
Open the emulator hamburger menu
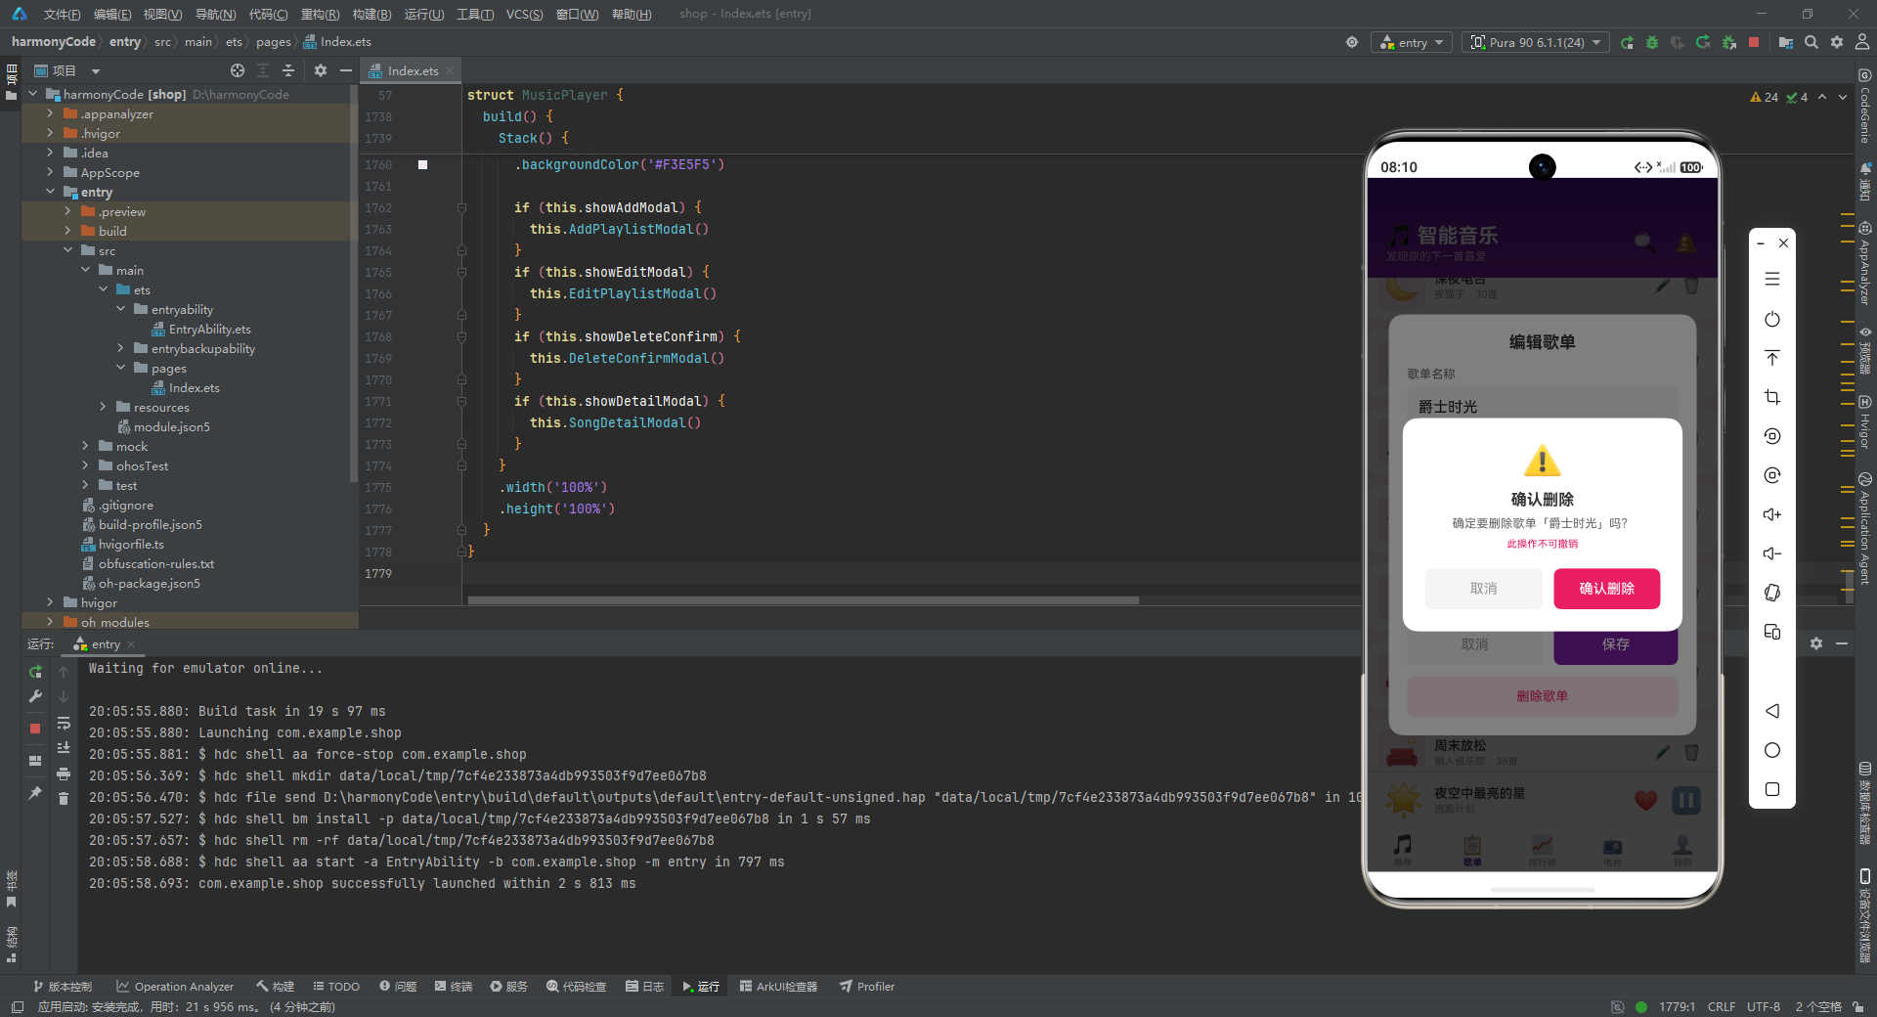(1772, 280)
